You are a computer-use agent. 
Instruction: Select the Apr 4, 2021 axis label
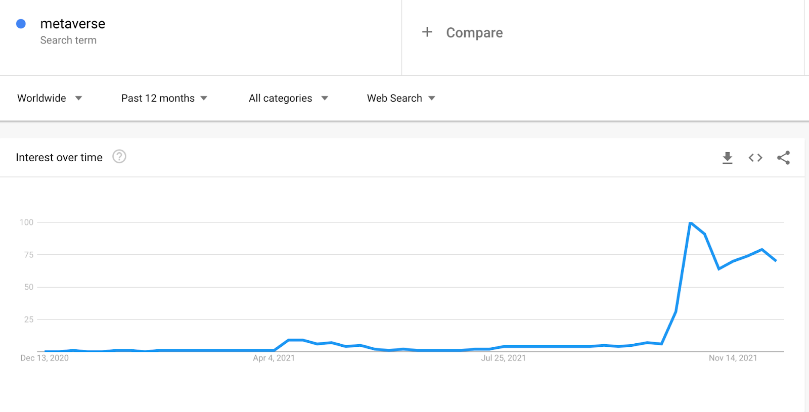click(274, 358)
